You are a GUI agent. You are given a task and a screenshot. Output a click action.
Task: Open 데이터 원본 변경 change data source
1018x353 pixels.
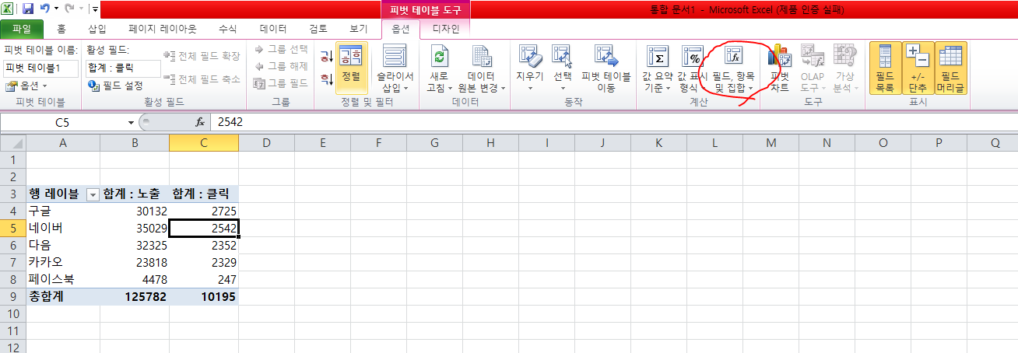[482, 68]
